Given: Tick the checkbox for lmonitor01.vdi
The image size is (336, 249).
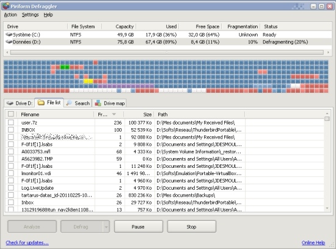Looking at the screenshot, I should click(11, 173).
